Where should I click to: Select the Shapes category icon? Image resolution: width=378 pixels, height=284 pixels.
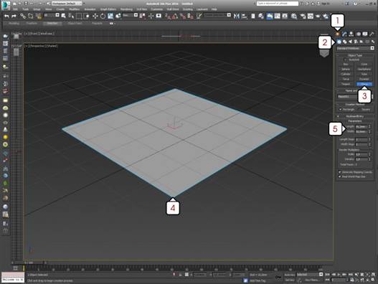(345, 42)
